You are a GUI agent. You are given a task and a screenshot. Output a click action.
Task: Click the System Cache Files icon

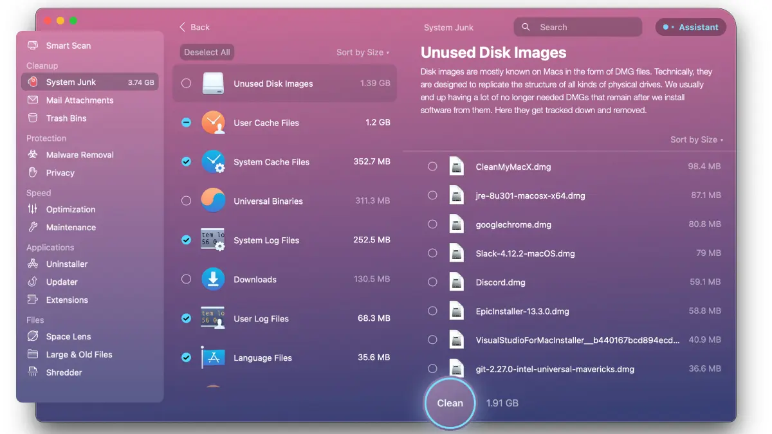[x=213, y=161]
